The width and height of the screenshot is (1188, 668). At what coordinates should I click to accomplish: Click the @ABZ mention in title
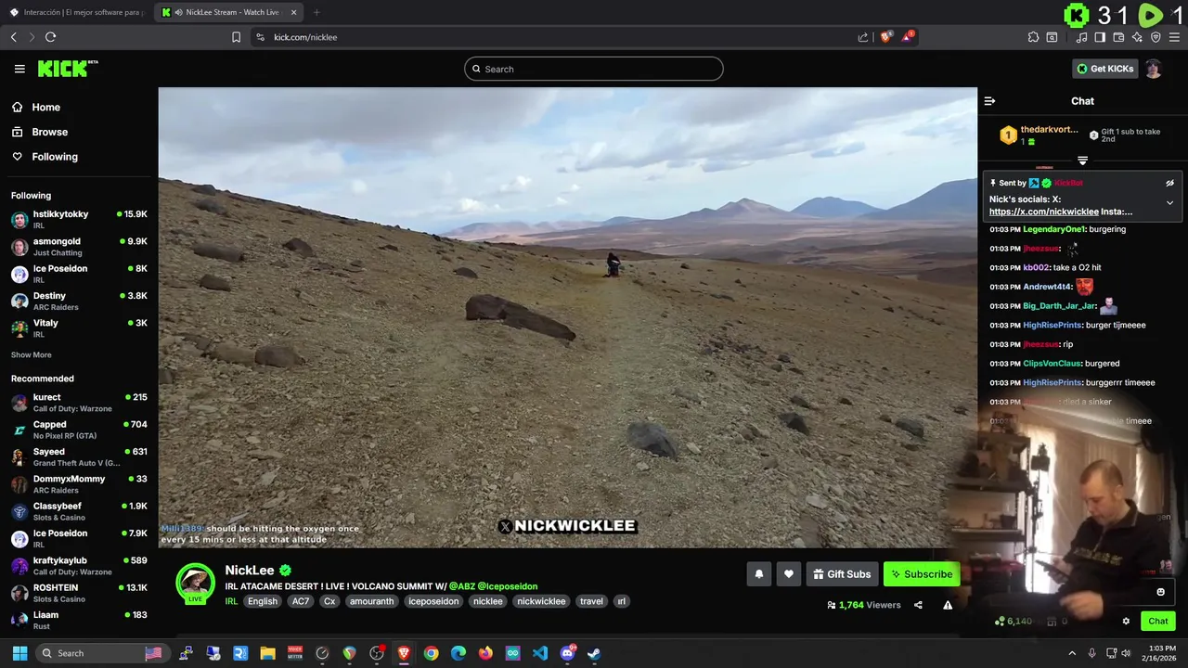pyautogui.click(x=461, y=586)
